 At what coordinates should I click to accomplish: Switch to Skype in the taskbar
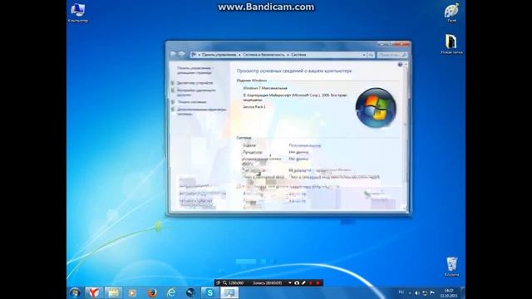coord(210,292)
